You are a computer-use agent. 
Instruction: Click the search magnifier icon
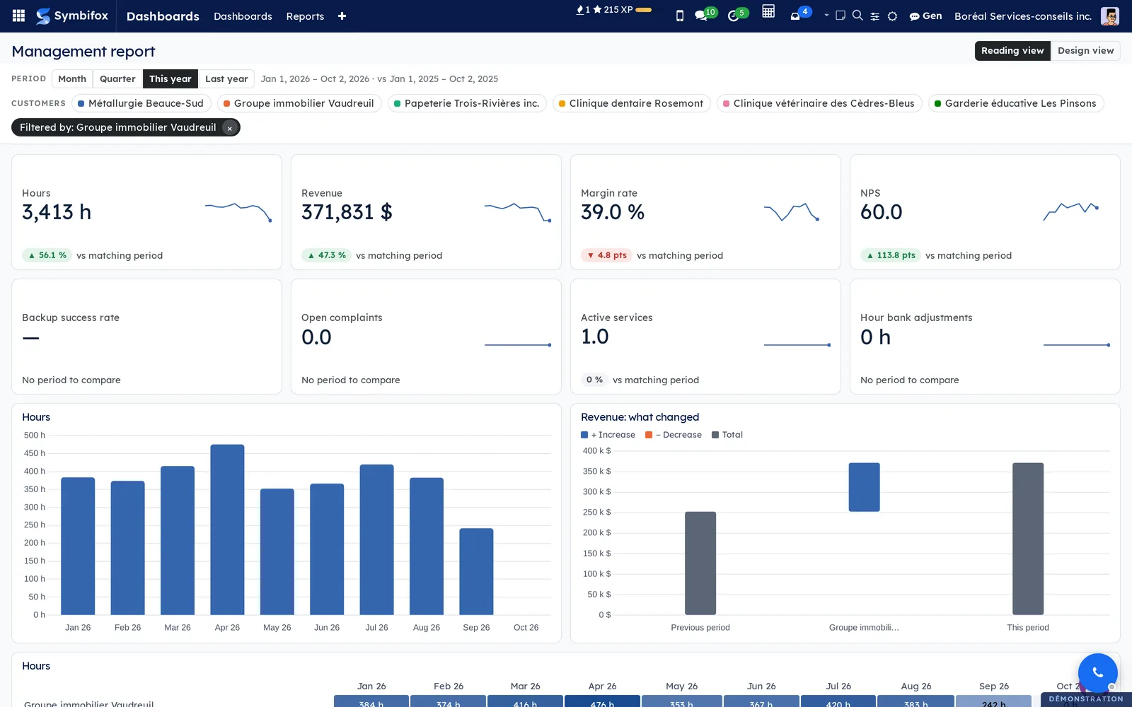857,16
